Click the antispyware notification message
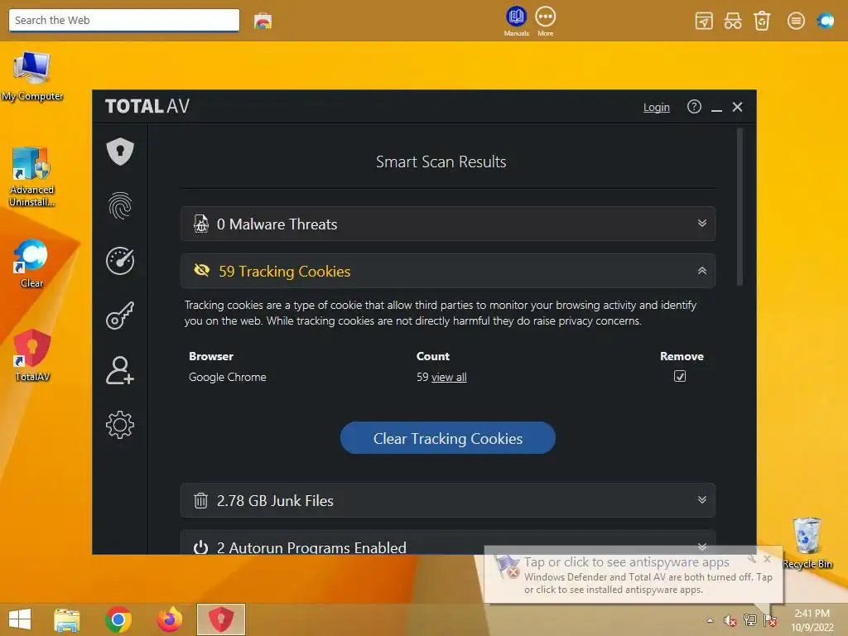The height and width of the screenshot is (636, 848). click(x=633, y=575)
